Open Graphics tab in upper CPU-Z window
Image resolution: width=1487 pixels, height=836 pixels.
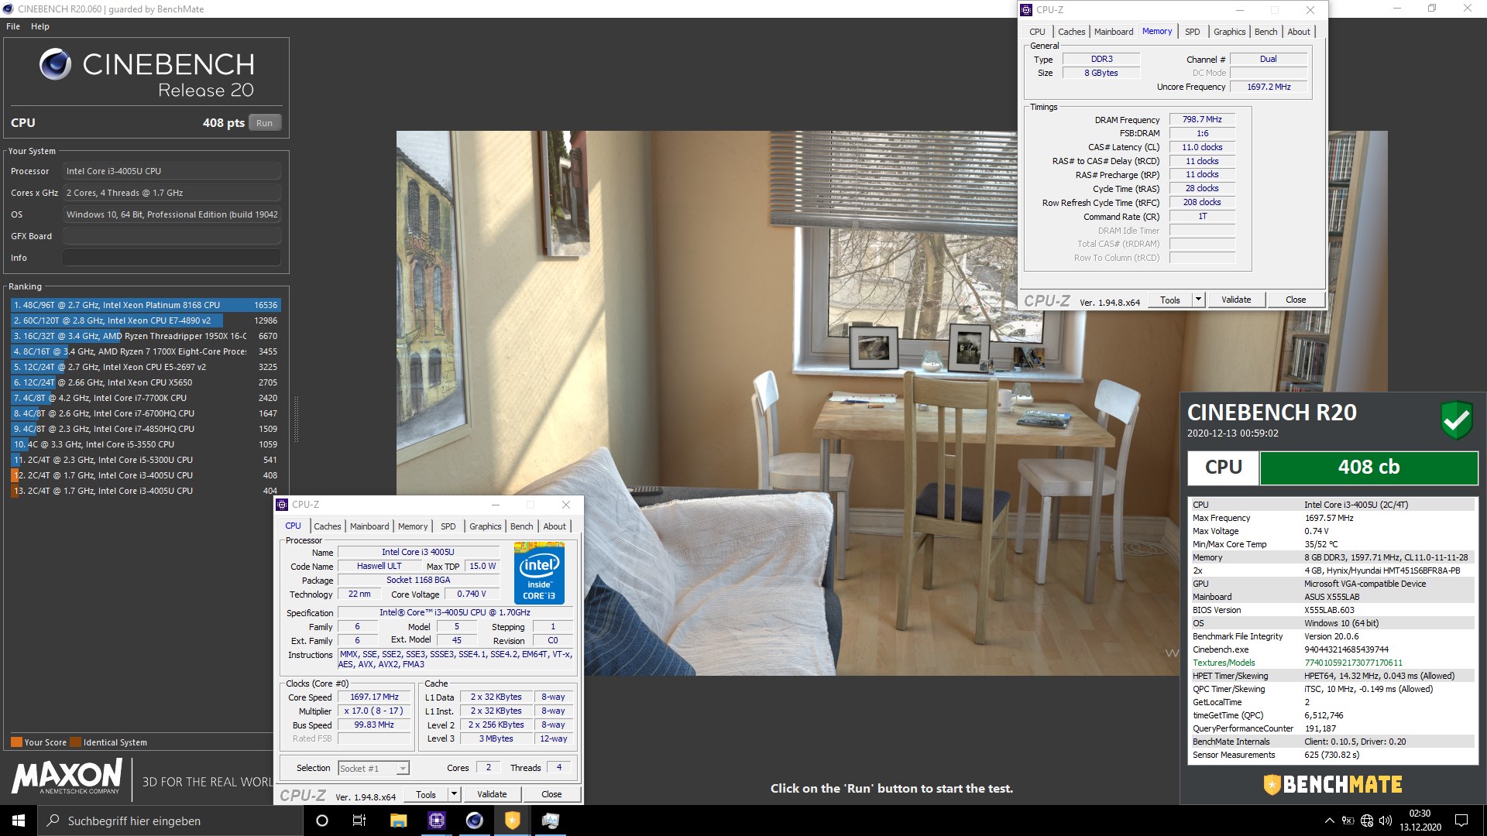coord(1229,32)
